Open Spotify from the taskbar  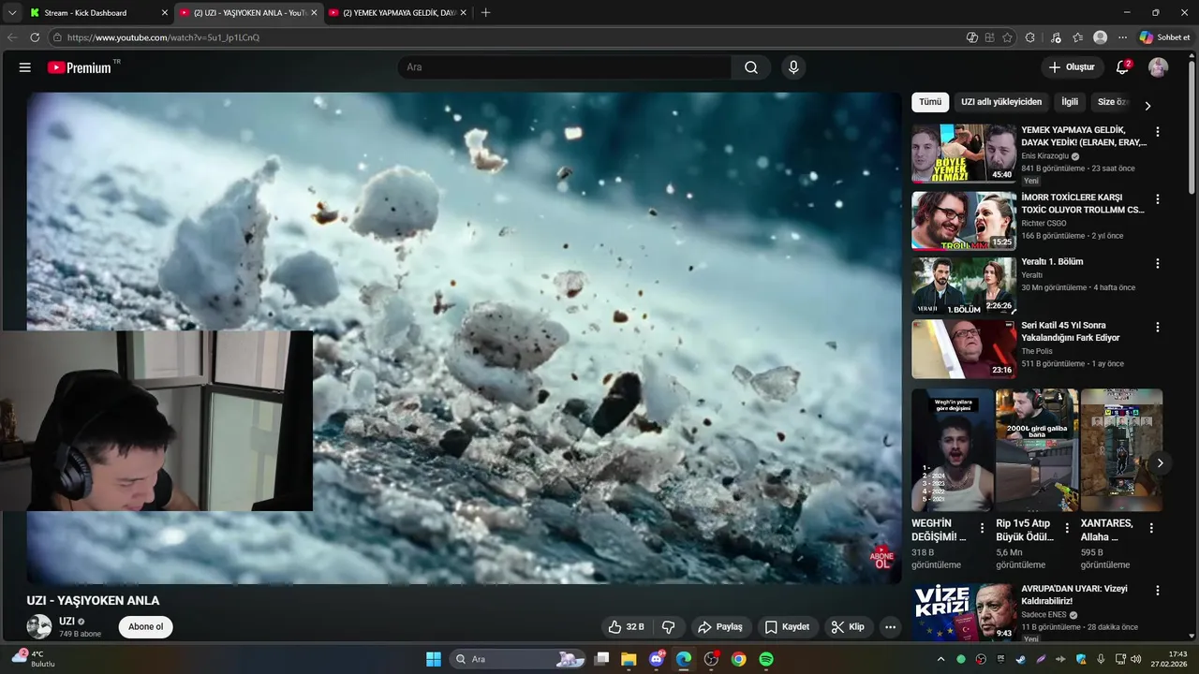point(766,659)
